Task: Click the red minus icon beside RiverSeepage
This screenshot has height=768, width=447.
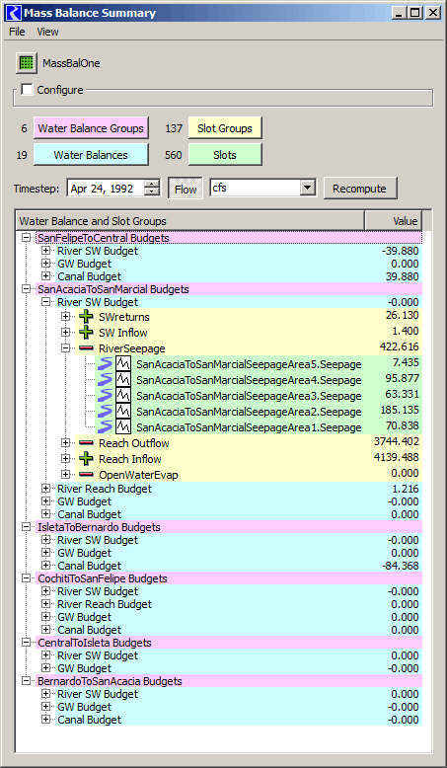Action: coord(86,348)
